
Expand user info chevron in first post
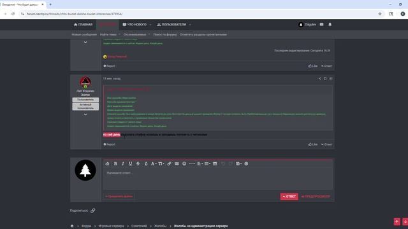pos(85,43)
